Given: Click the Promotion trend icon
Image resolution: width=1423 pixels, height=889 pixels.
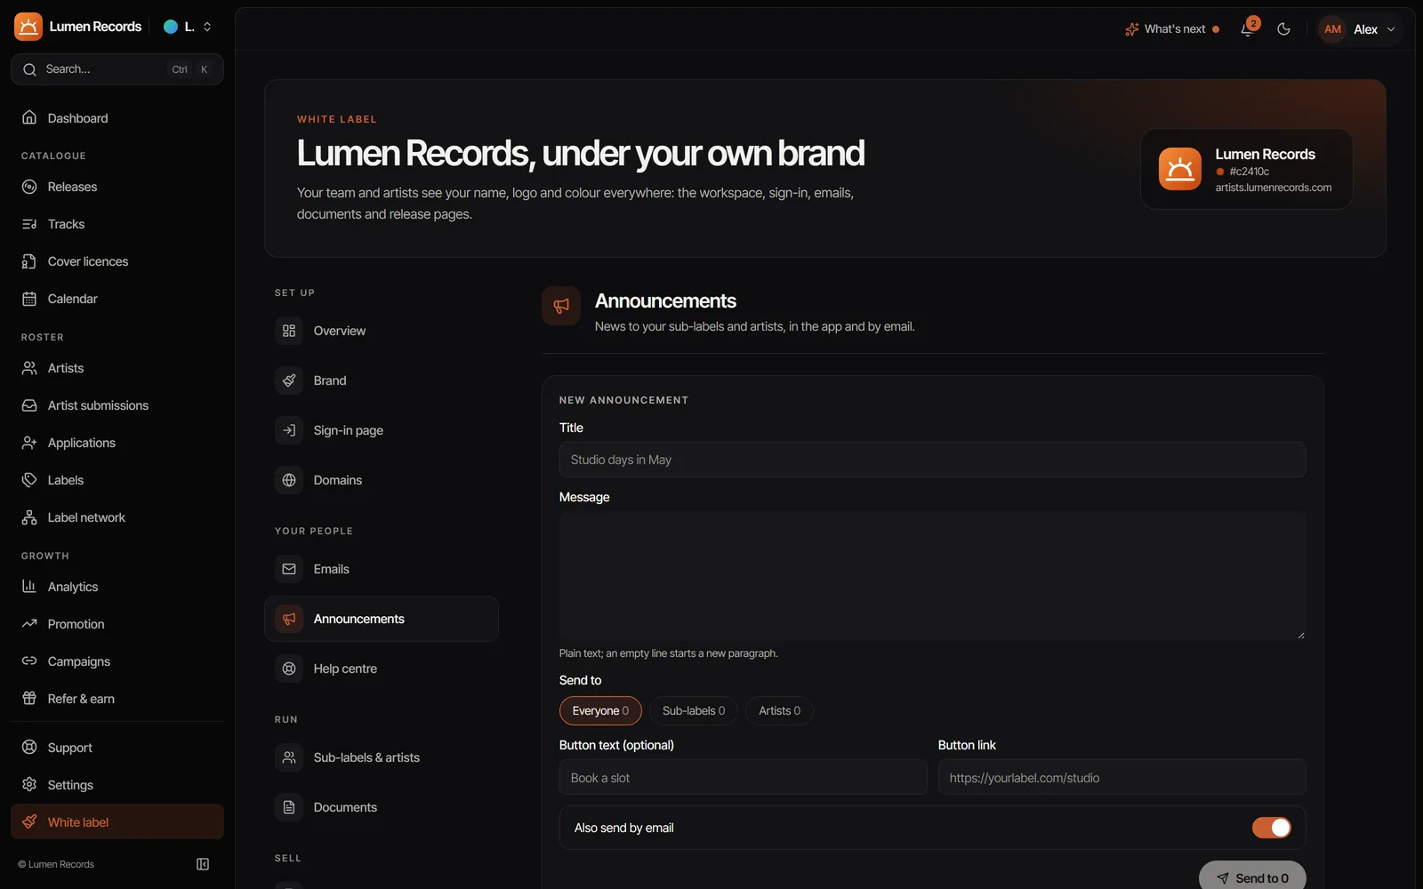Looking at the screenshot, I should pos(29,624).
